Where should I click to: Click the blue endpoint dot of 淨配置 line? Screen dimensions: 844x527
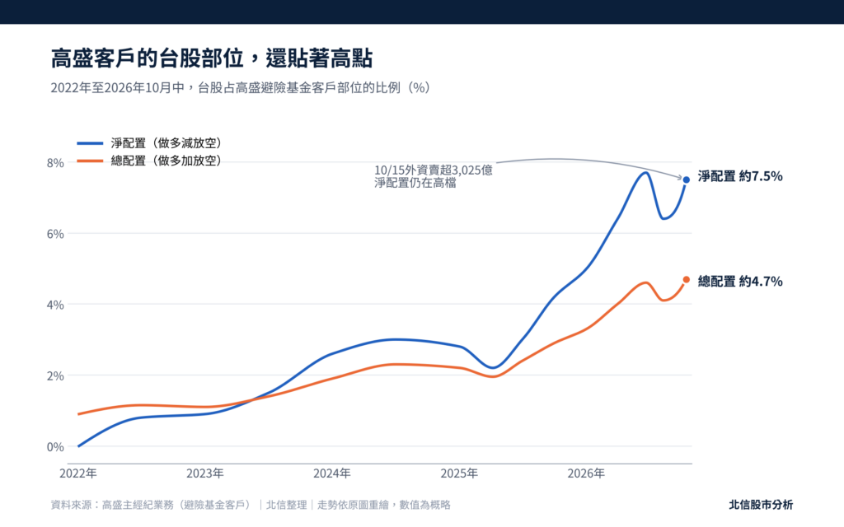pyautogui.click(x=687, y=180)
